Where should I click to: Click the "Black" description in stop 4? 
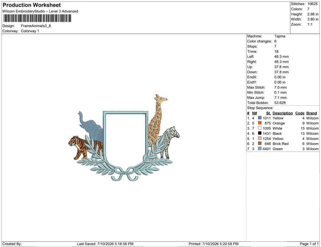tap(277, 134)
